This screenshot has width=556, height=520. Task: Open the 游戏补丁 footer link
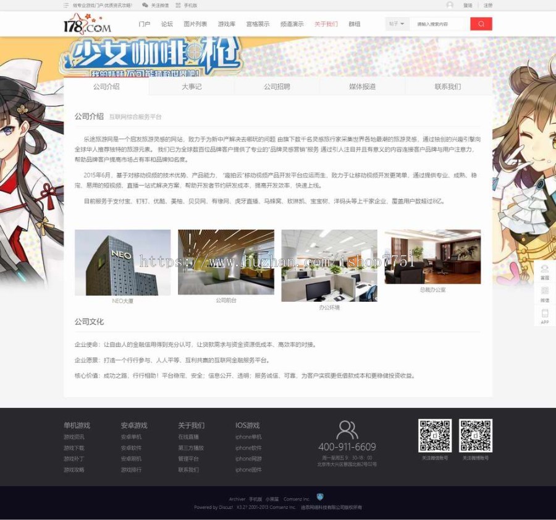pyautogui.click(x=74, y=459)
